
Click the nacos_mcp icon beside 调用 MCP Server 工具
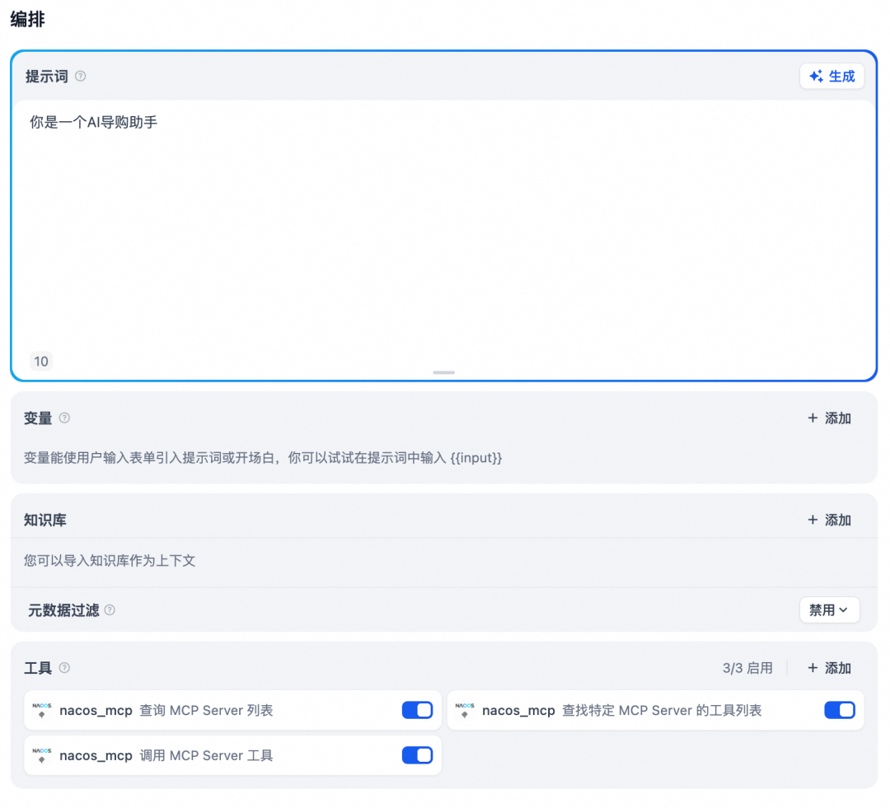41,755
